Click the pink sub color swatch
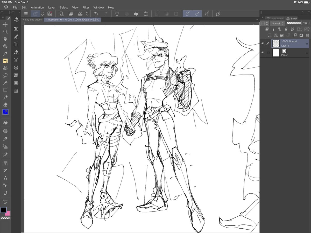 pyautogui.click(x=8, y=213)
